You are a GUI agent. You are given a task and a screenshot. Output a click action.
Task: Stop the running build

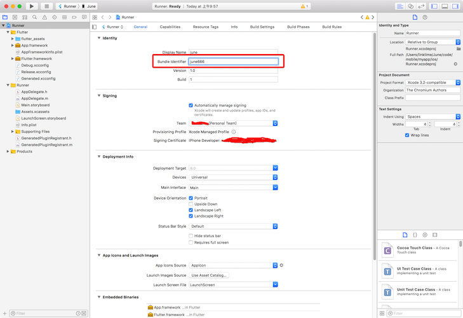pos(46,6)
